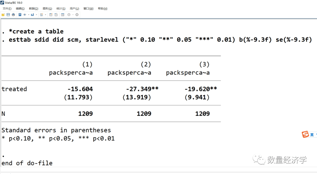Open the Graph window via the bar-chart icon
This screenshot has width=317, height=174.
(33, 15)
